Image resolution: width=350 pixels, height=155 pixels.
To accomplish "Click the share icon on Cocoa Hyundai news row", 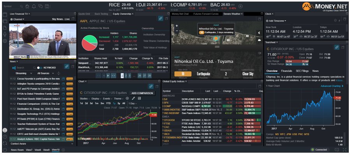I will coord(63,79).
